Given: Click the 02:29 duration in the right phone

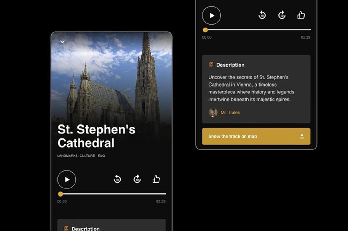Looking at the screenshot, I should click(x=305, y=37).
